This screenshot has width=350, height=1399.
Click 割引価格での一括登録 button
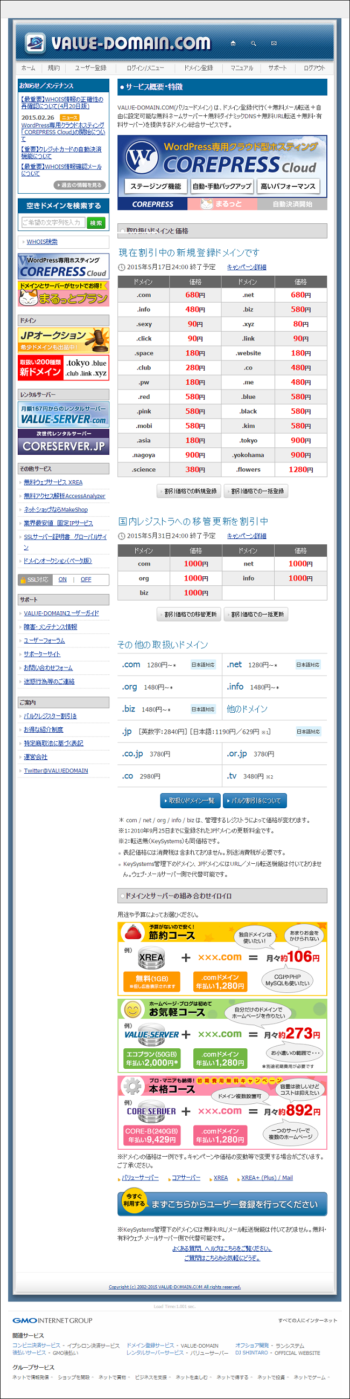[256, 491]
